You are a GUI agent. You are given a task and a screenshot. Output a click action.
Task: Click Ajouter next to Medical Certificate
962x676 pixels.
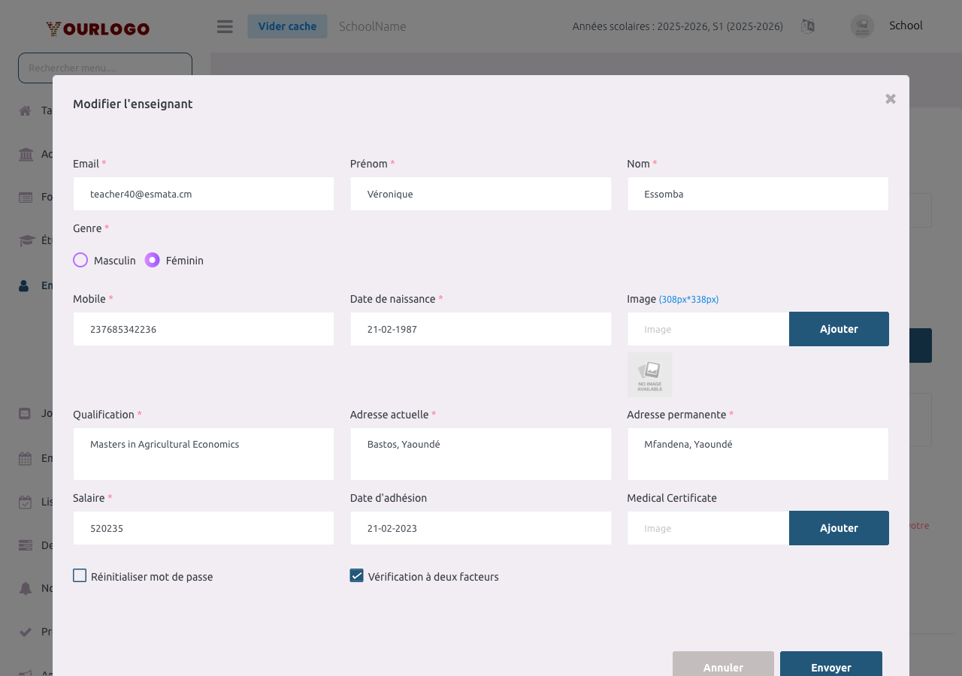click(x=839, y=528)
